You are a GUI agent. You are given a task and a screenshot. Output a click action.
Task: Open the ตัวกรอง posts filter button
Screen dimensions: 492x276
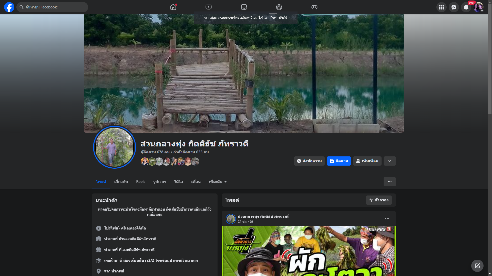tap(378, 200)
